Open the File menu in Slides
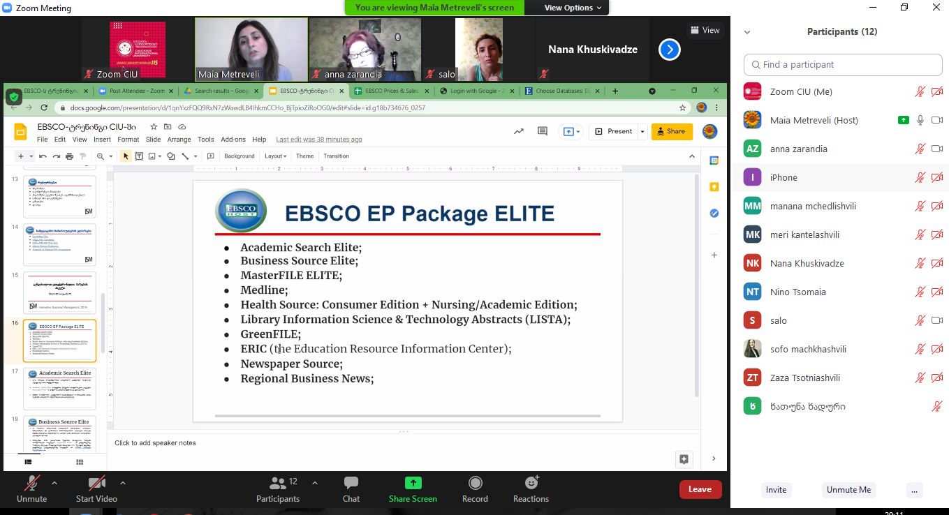This screenshot has width=949, height=515. [42, 140]
